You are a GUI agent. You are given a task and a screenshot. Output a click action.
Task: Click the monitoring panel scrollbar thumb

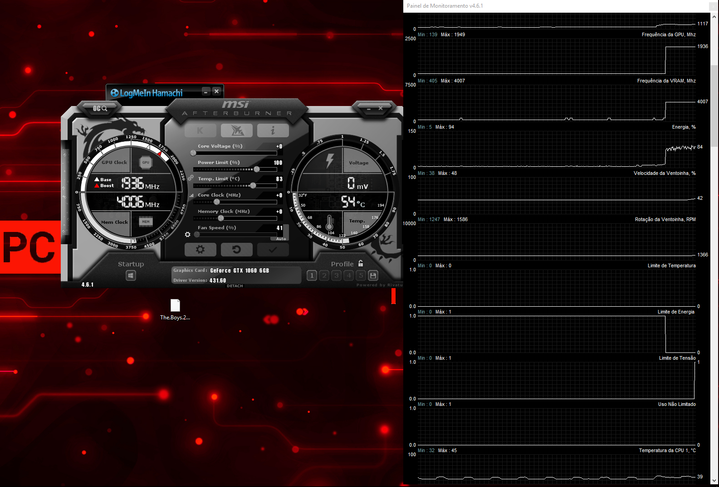point(714,106)
